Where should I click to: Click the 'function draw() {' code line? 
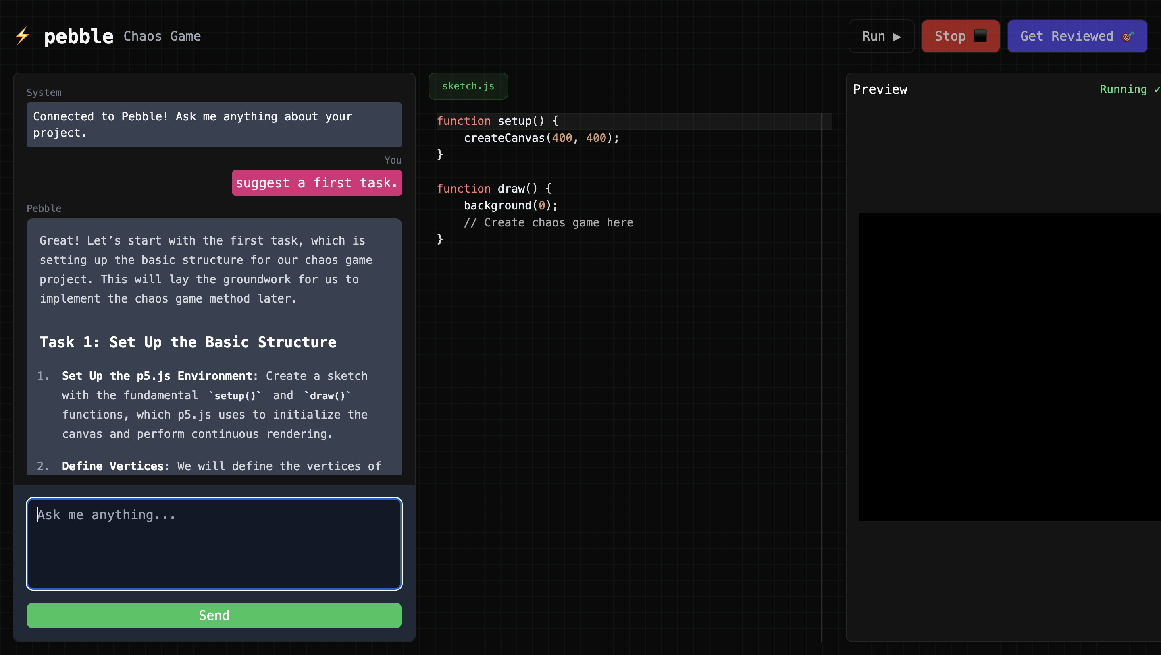(494, 188)
